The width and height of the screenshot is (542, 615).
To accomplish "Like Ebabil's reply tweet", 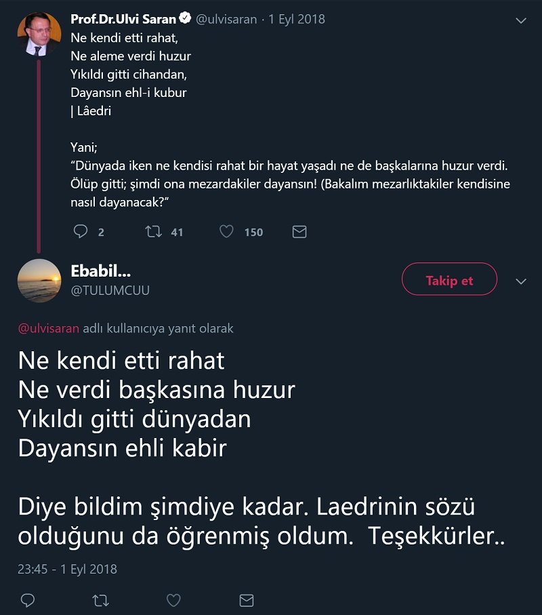I will pos(173,600).
